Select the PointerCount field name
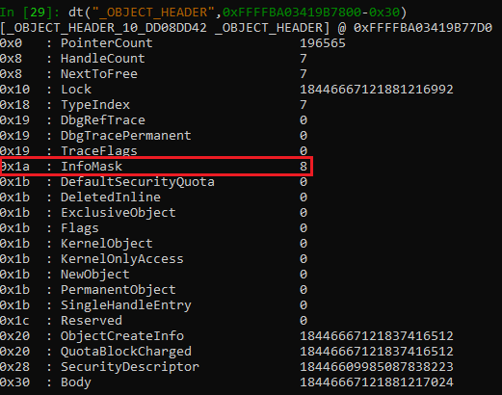502x395 pixels. pos(107,43)
